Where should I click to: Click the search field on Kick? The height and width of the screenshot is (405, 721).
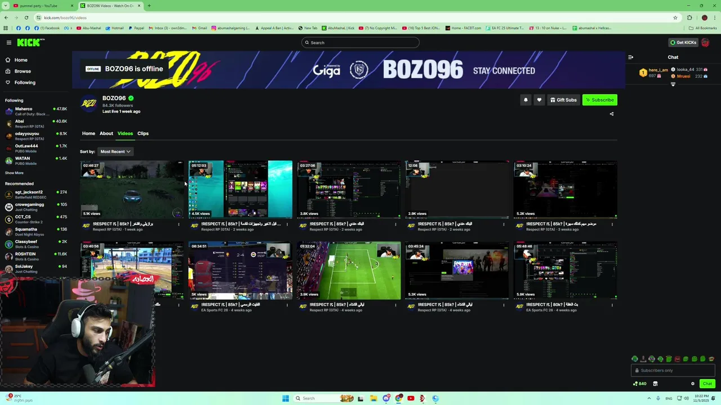(x=360, y=43)
